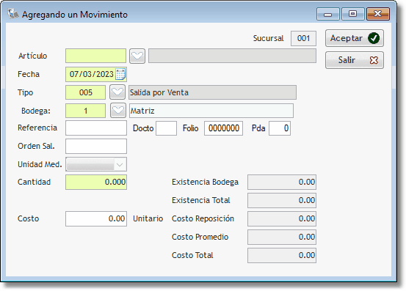Click the Cantidad field
The width and height of the screenshot is (406, 291).
coord(96,183)
